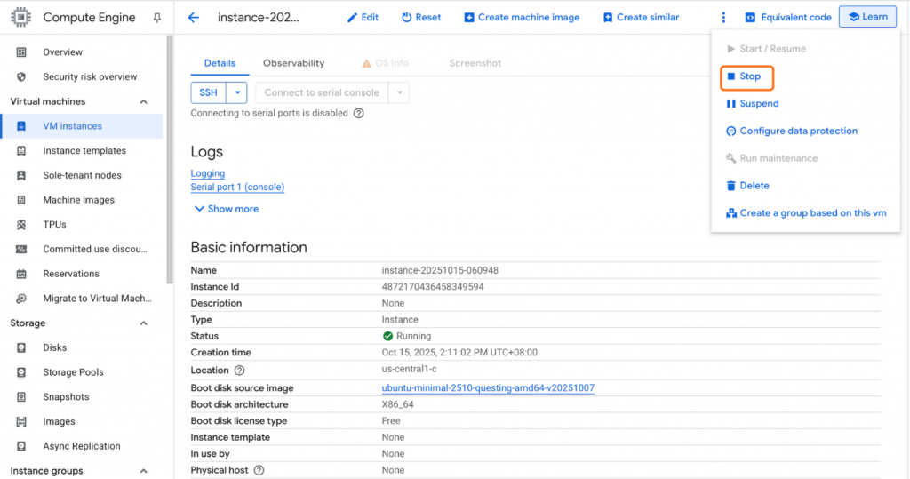Open the Screenshot tab
The width and height of the screenshot is (910, 479).
475,63
